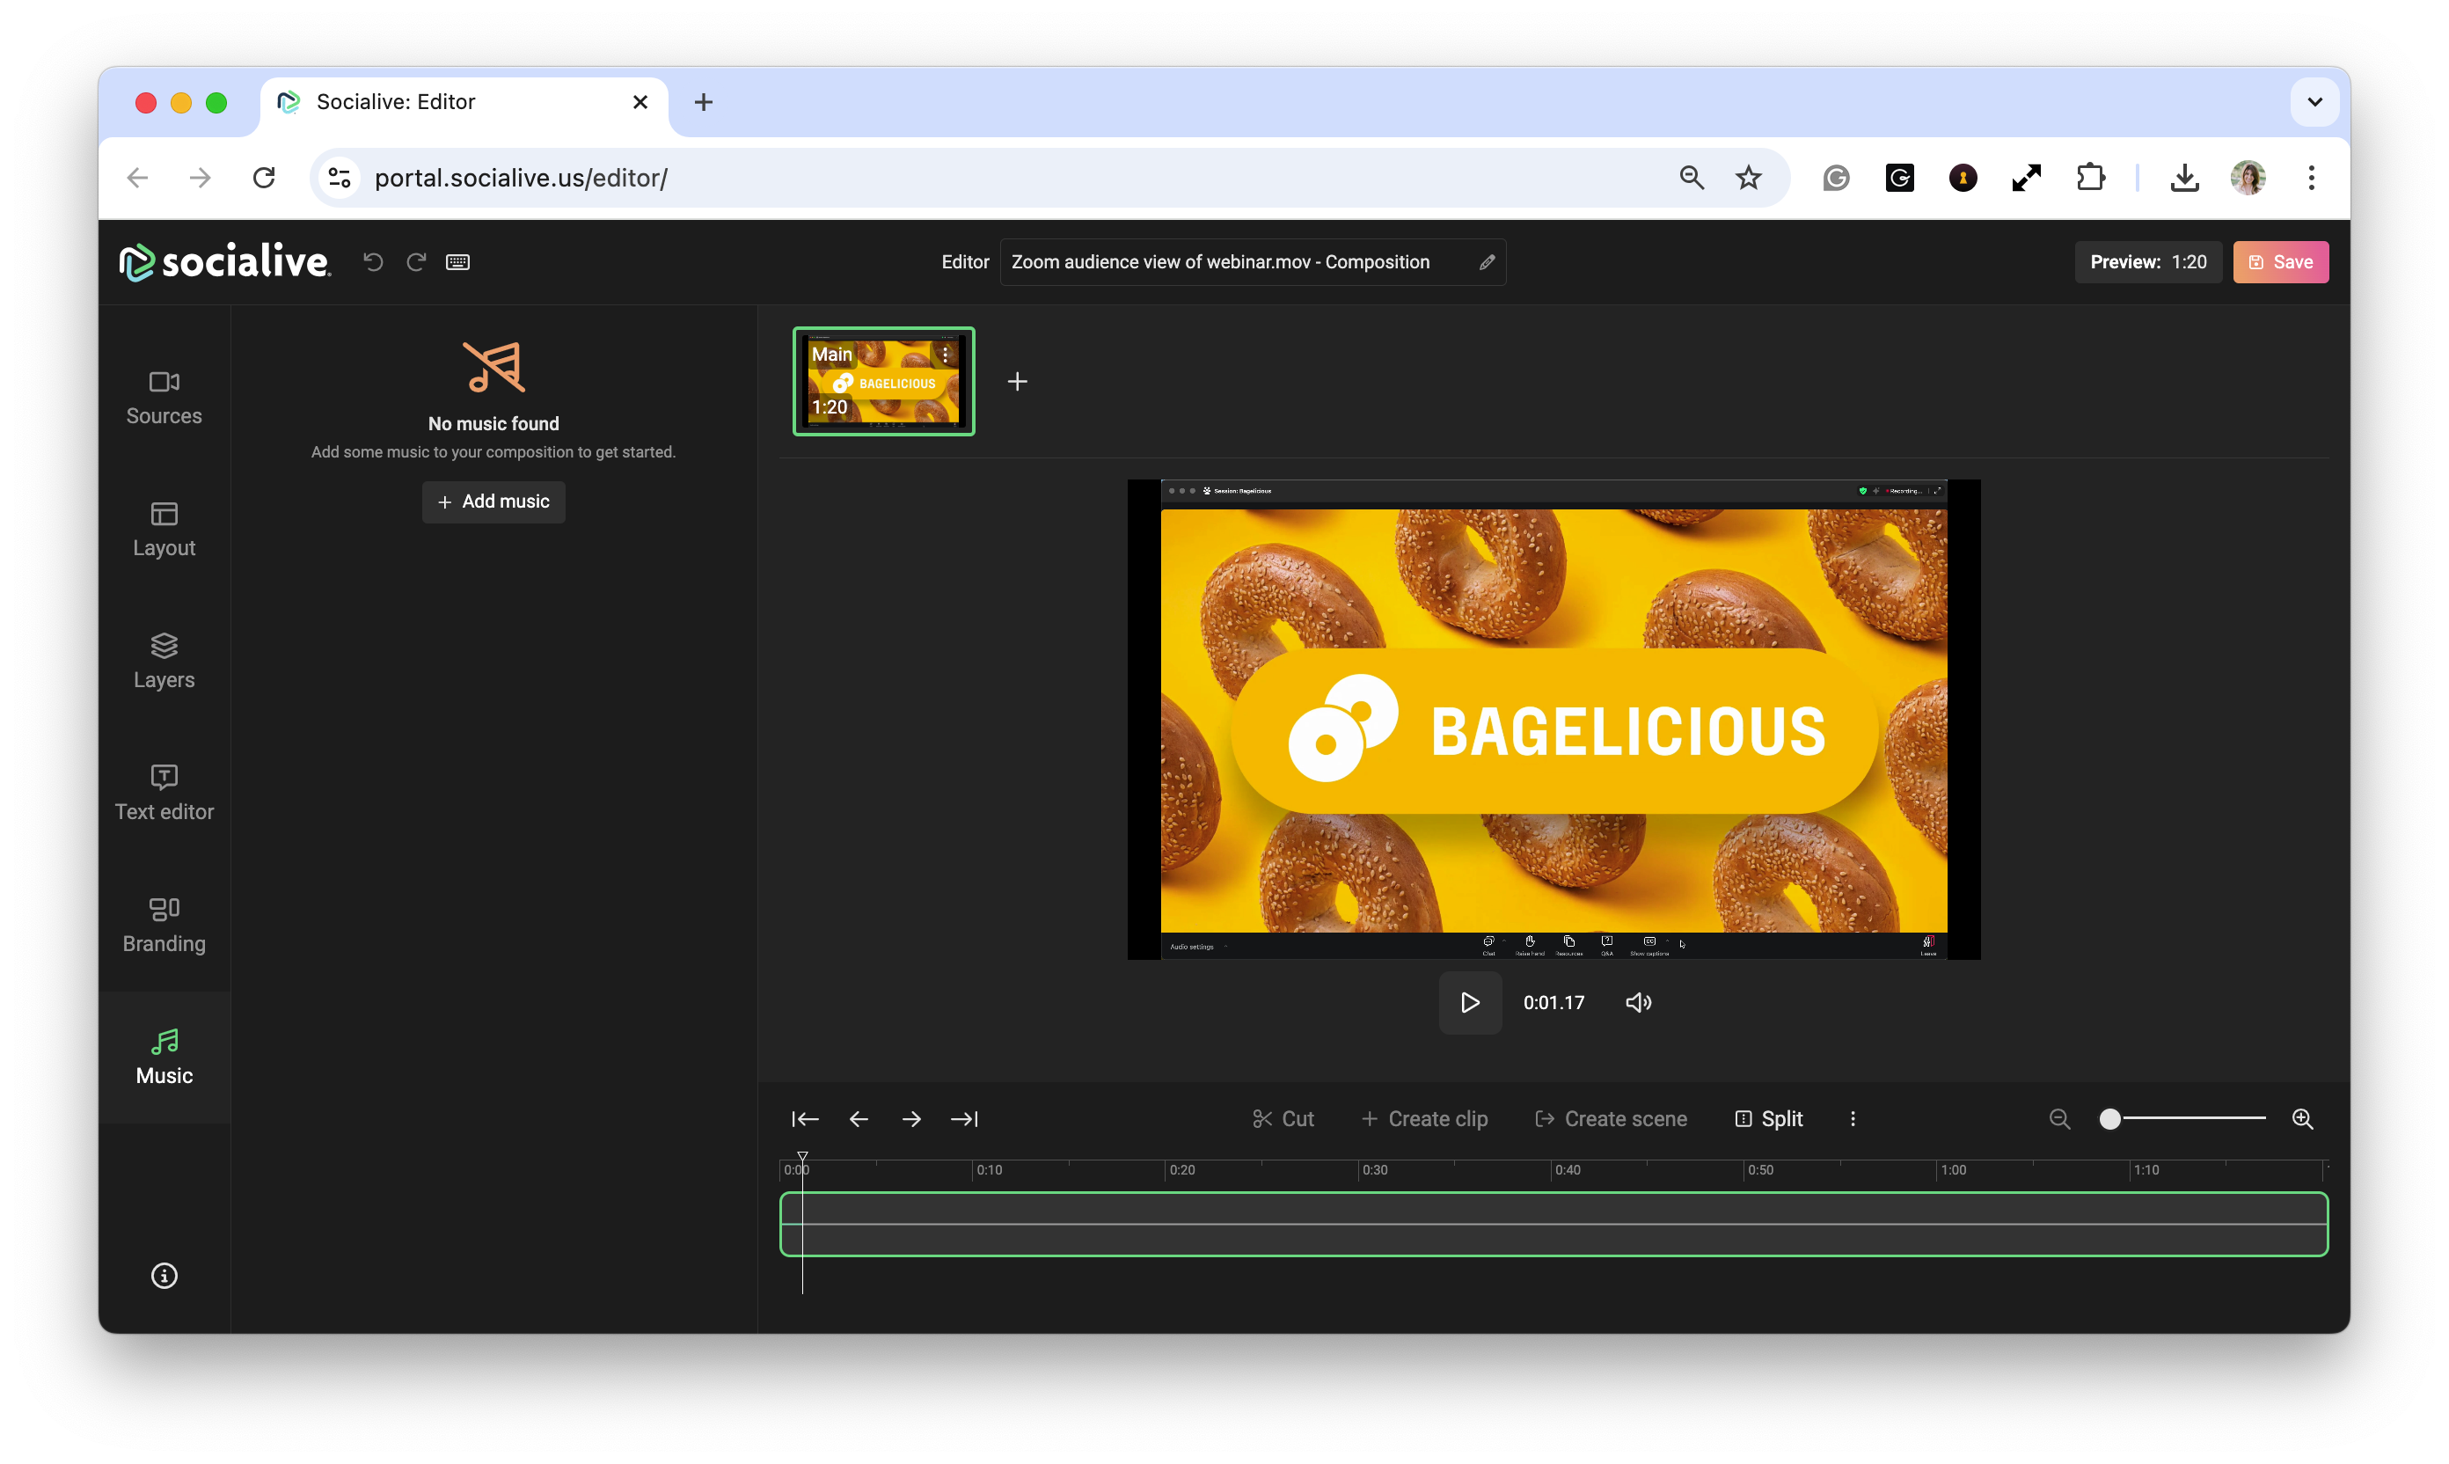Image resolution: width=2449 pixels, height=1464 pixels.
Task: Save the composition
Action: [2280, 261]
